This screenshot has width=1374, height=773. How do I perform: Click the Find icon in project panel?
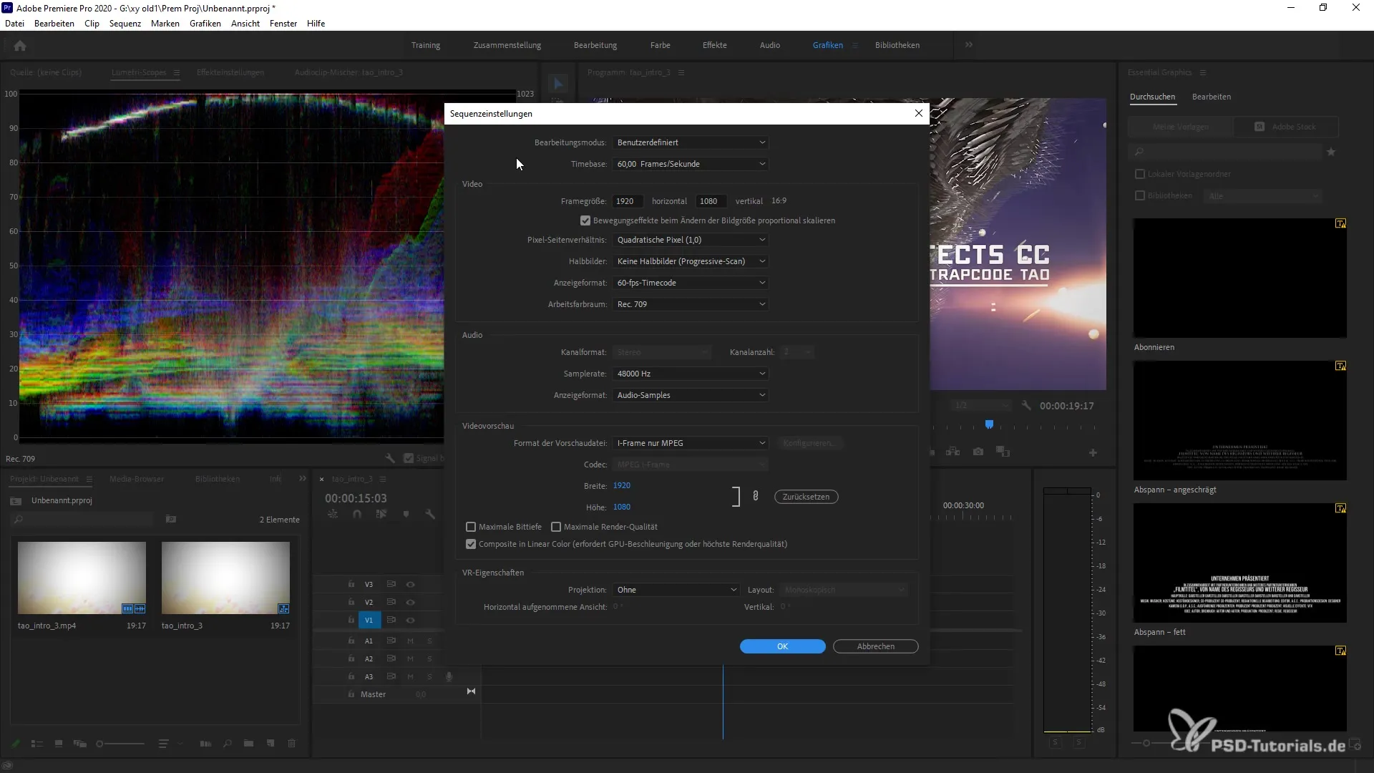[228, 744]
